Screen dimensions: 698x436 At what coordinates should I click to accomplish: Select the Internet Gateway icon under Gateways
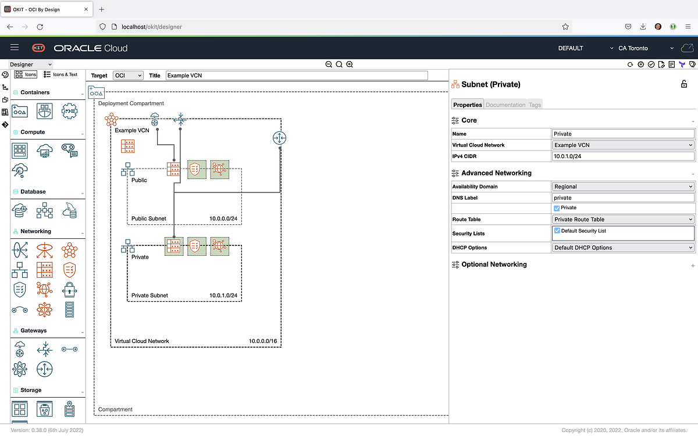(x=20, y=349)
